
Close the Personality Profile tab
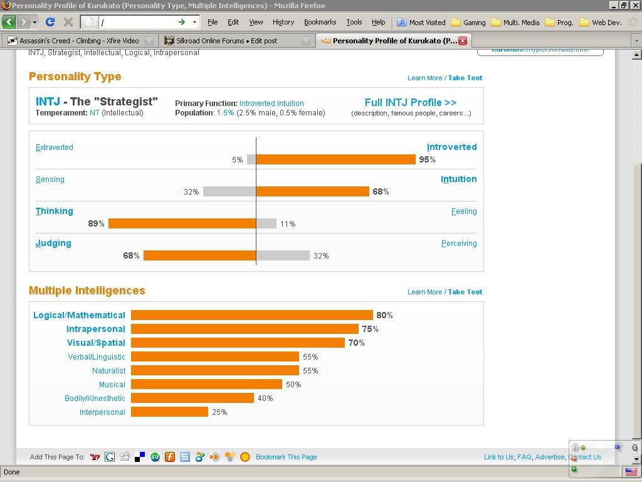coord(463,41)
